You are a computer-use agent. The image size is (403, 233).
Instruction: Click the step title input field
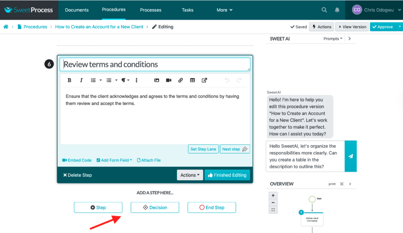pyautogui.click(x=155, y=64)
